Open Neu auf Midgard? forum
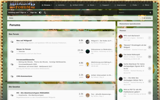 24,41
